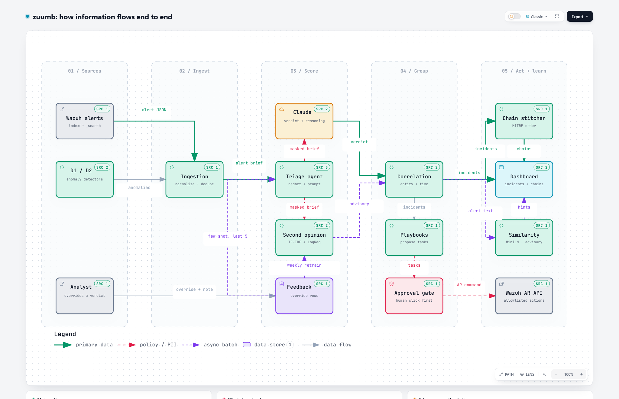The width and height of the screenshot is (619, 399).
Task: Open SRC 3 badge on Triage agent
Action: tap(322, 167)
